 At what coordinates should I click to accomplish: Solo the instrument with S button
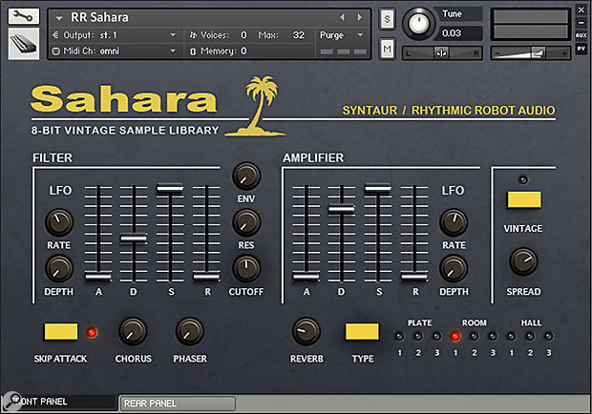(x=387, y=19)
